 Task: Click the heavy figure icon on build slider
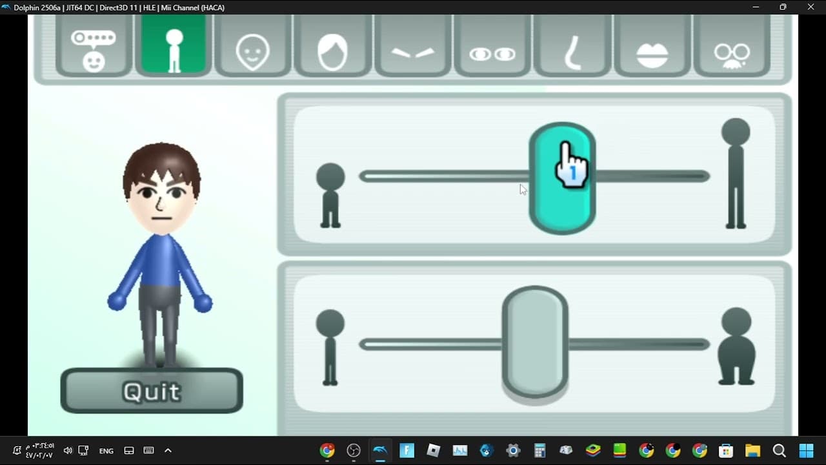[x=736, y=346]
